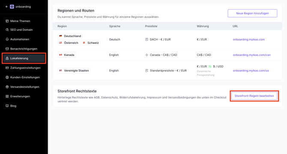Select the Vereinigte Staaten region tag
The image size is (287, 154).
(x=74, y=70)
